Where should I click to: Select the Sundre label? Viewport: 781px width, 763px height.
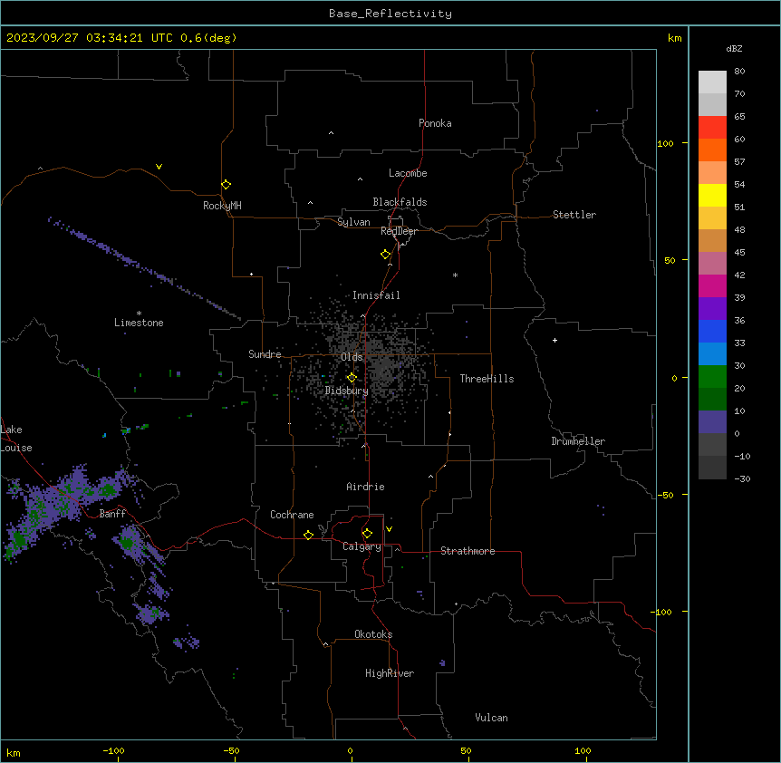point(265,354)
